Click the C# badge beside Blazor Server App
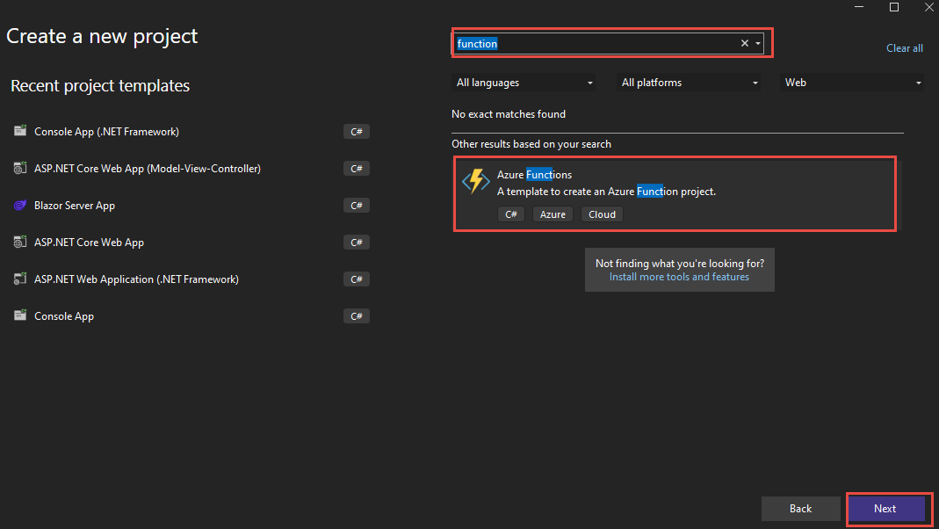 pos(357,205)
